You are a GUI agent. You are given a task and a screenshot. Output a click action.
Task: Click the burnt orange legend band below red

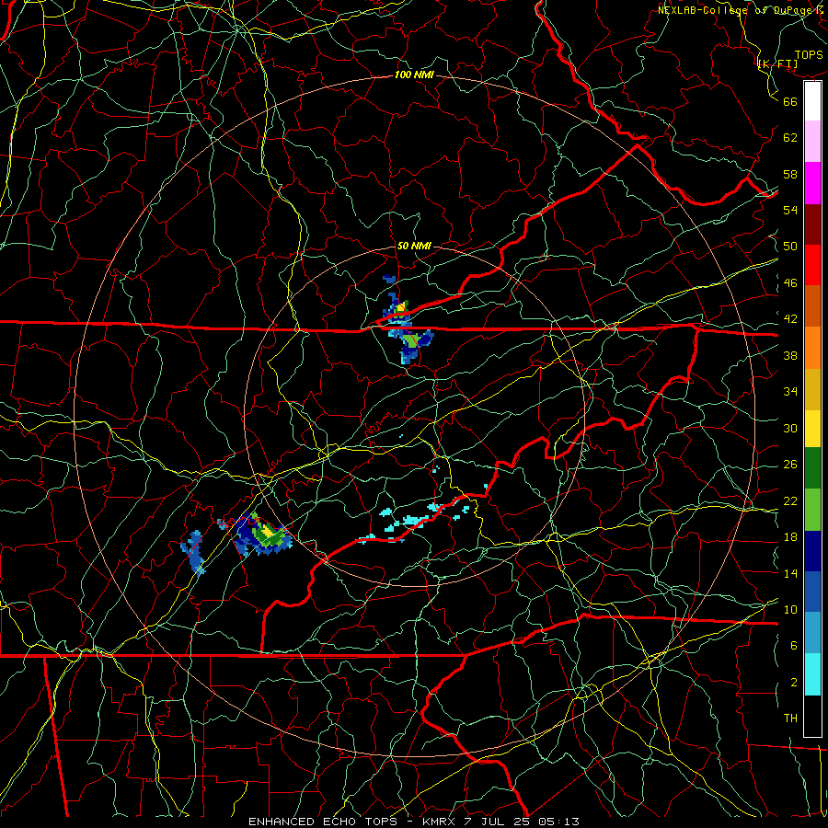(x=812, y=305)
